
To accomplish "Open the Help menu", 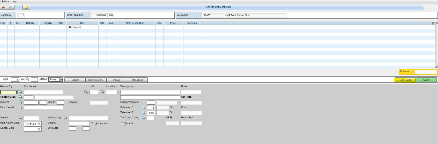I will coord(14,1).
